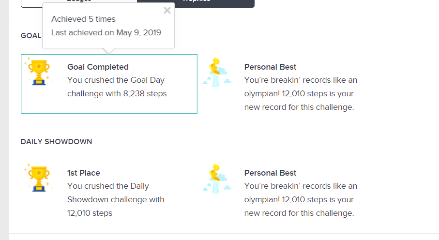Close the Achieved 5 times tooltip
The width and height of the screenshot is (439, 240).
167,10
